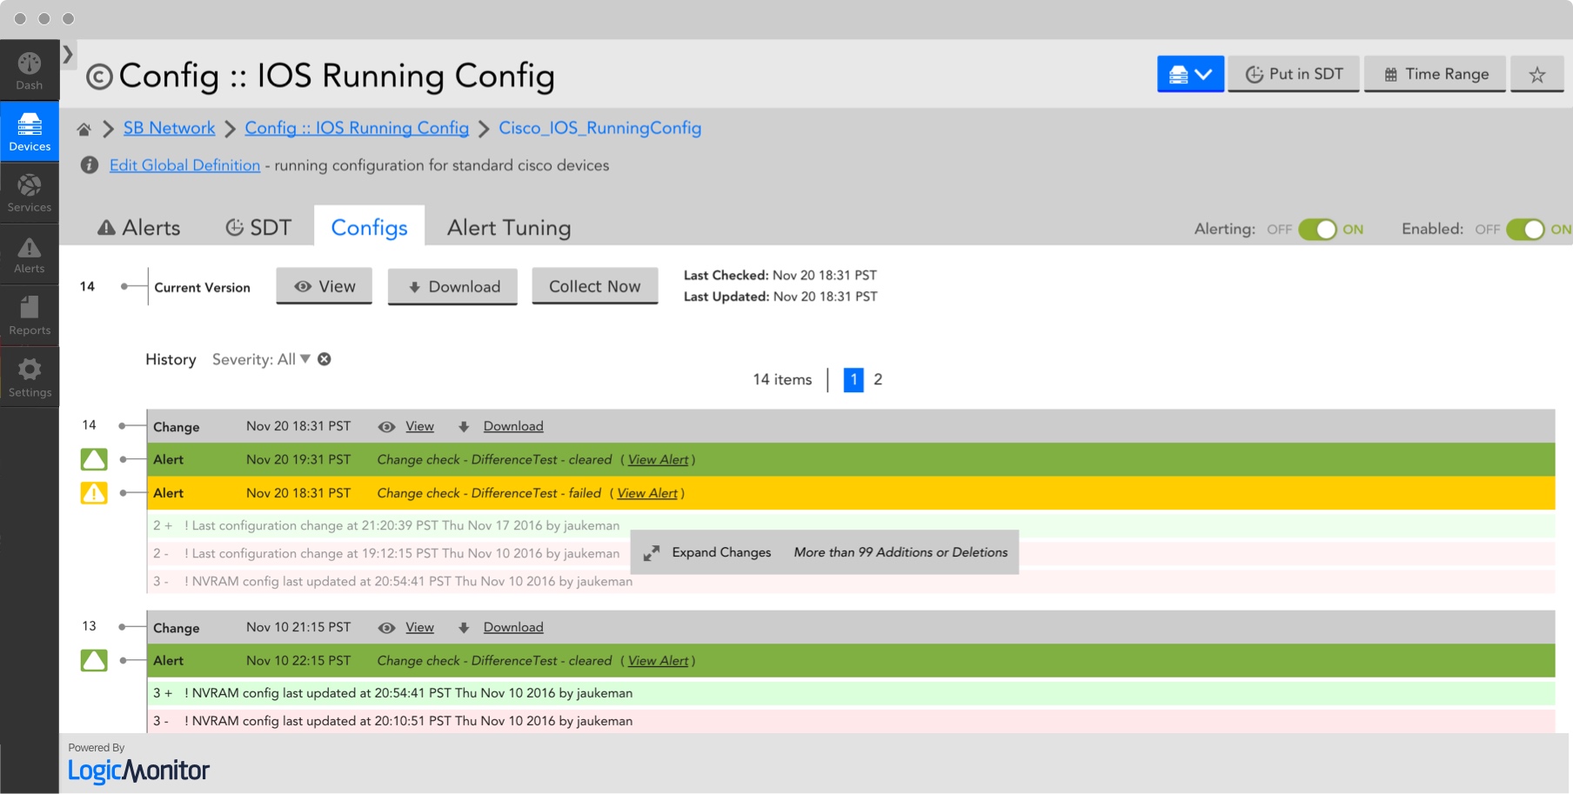
Task: Click 'More than 99 Additions or Deletions' text
Action: point(900,552)
